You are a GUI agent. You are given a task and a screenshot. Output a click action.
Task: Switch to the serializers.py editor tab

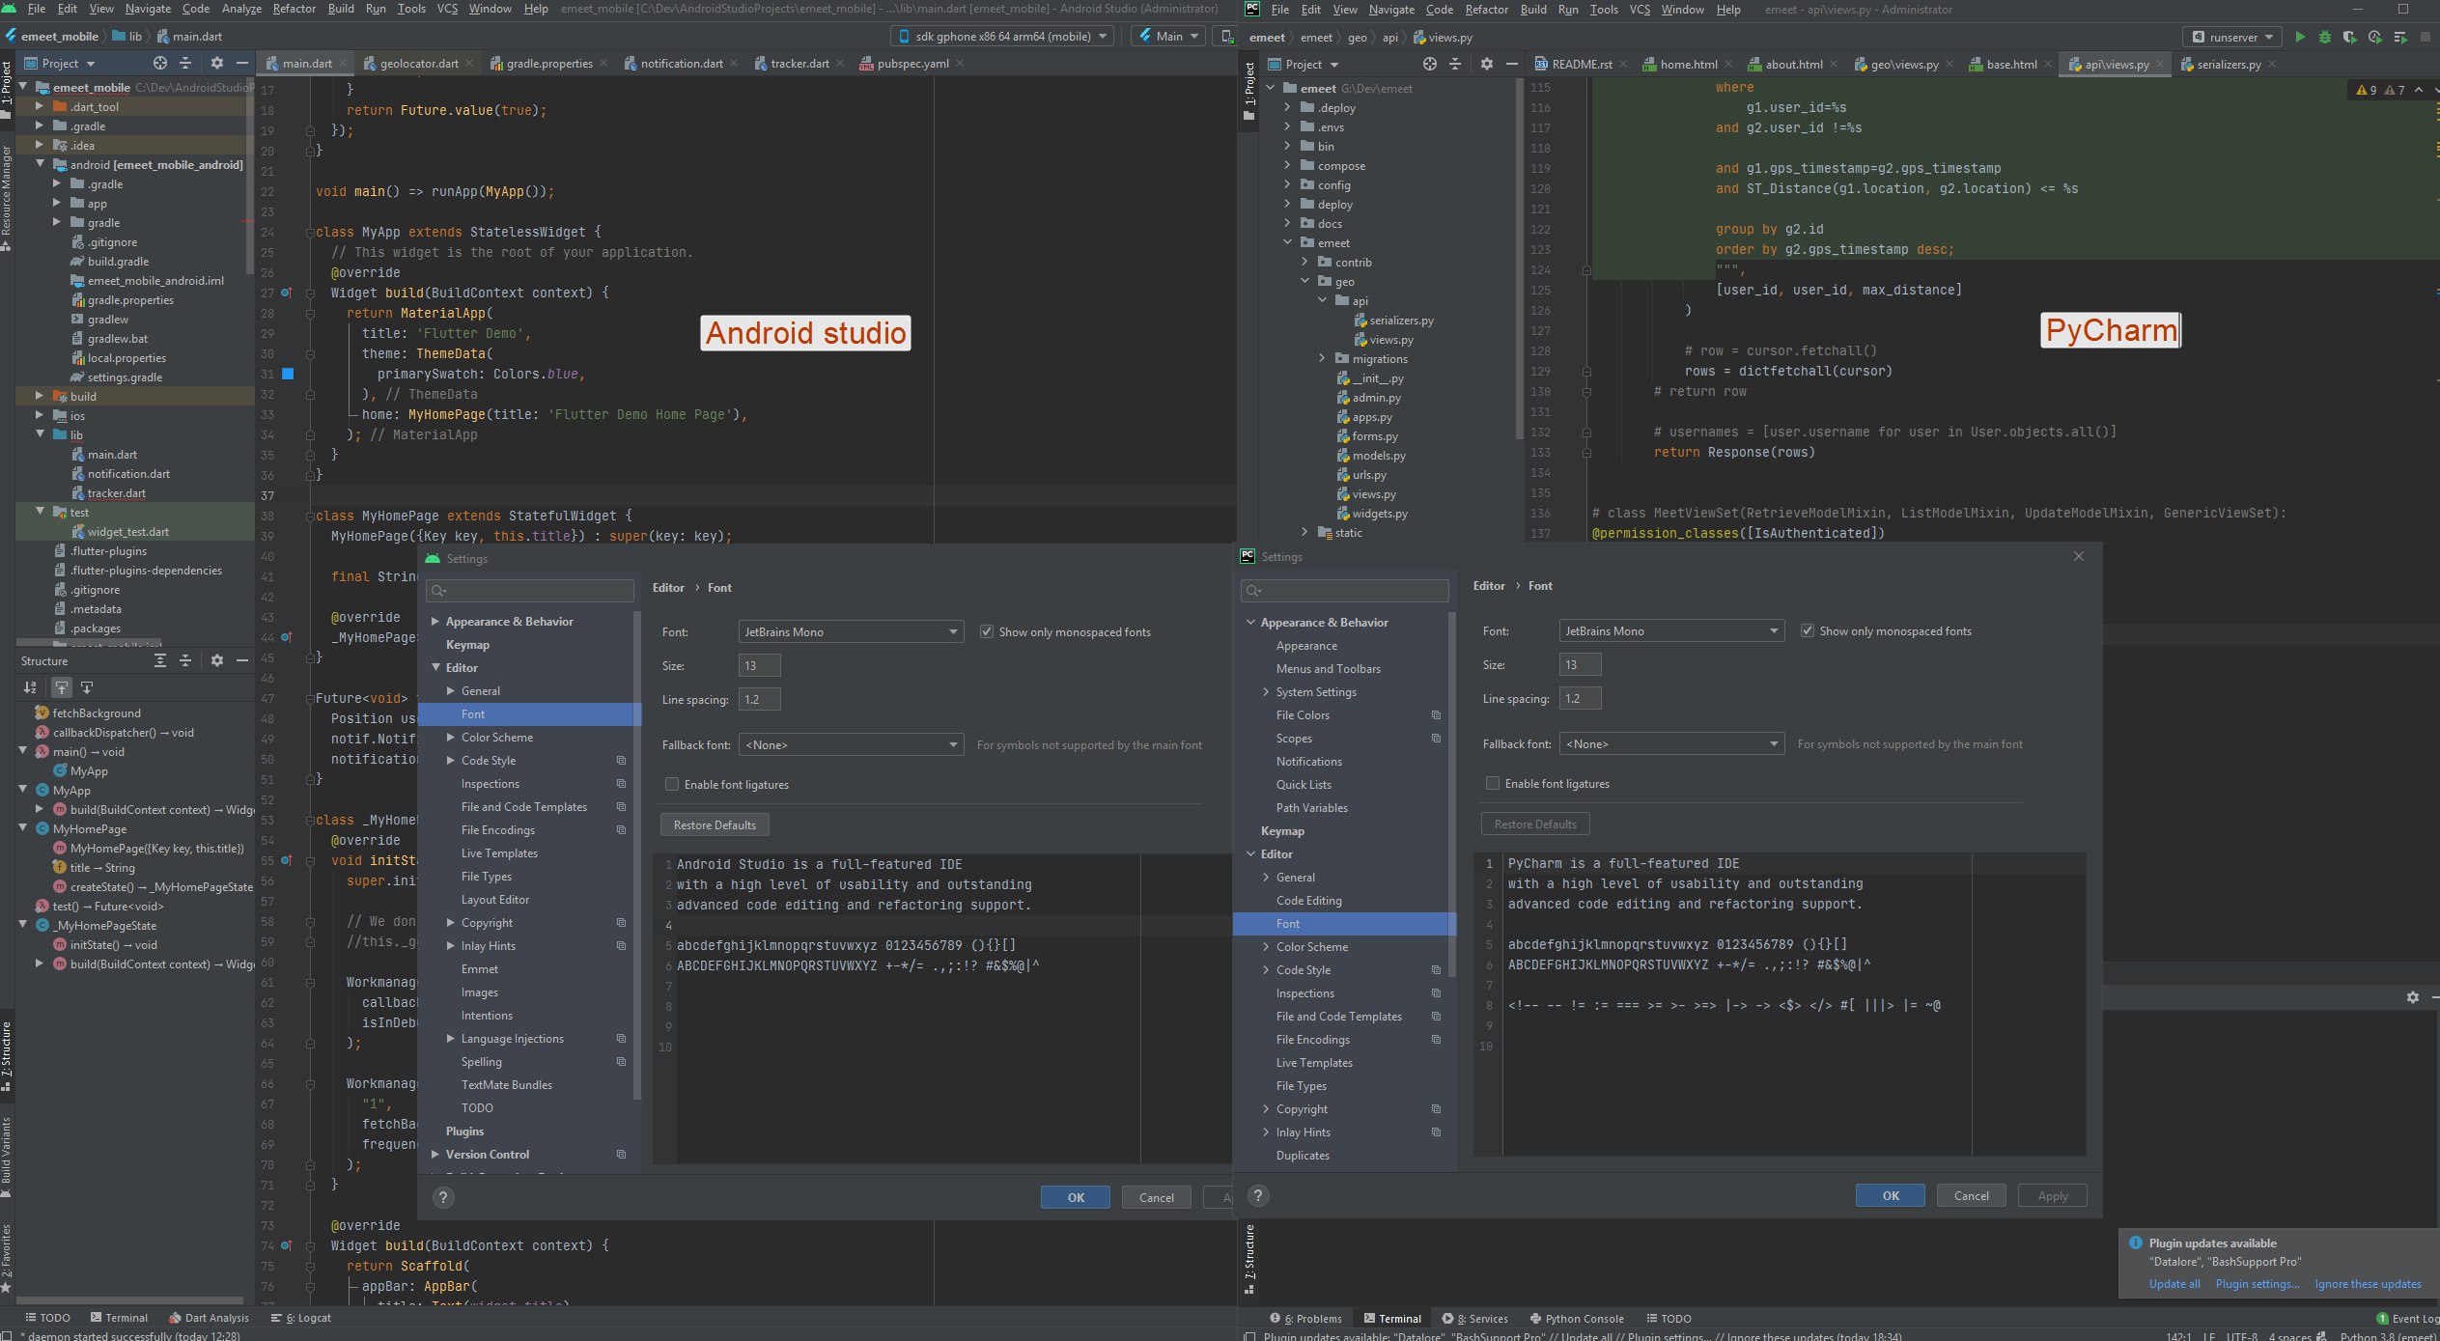point(2229,64)
